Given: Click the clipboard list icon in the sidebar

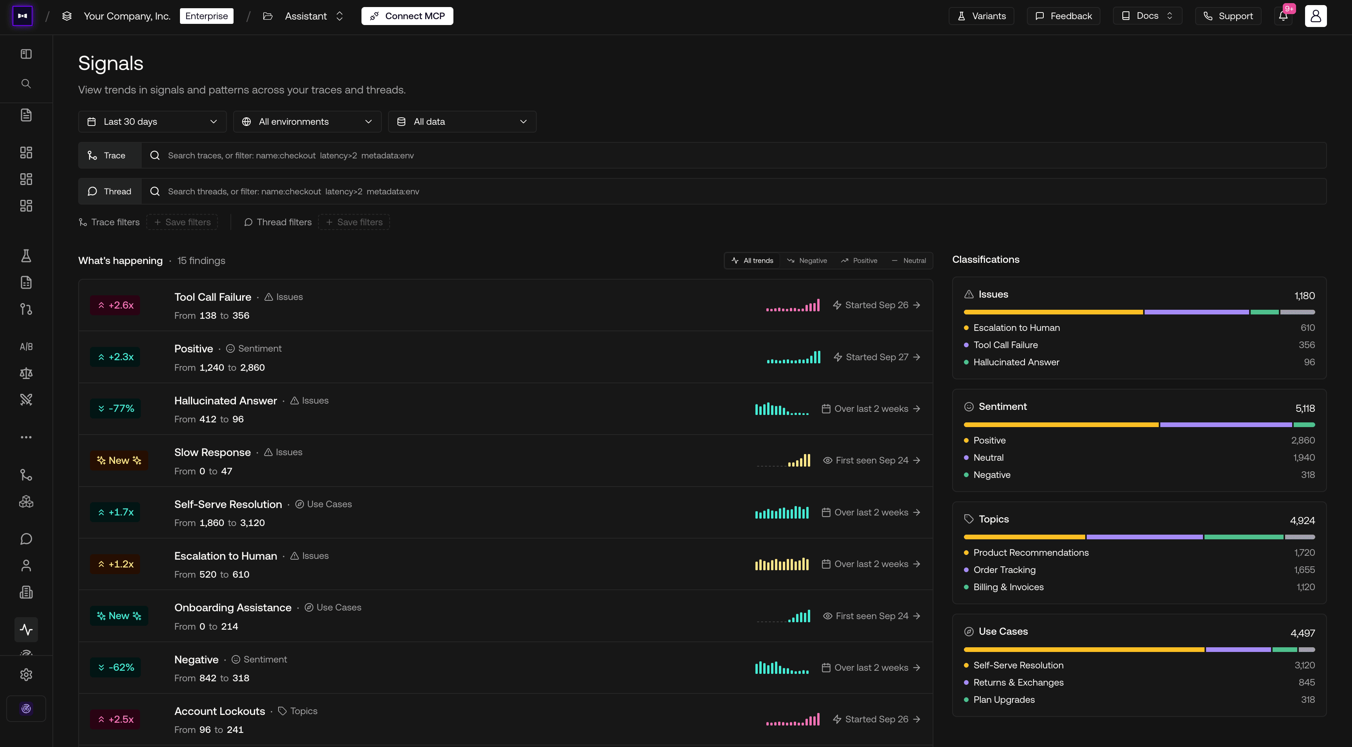Looking at the screenshot, I should pyautogui.click(x=26, y=592).
